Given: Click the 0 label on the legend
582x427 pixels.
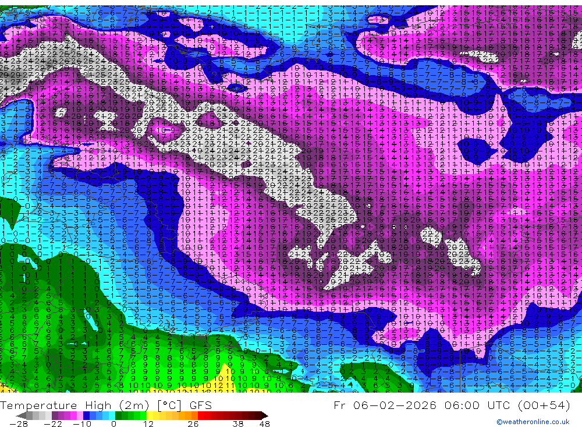Looking at the screenshot, I should point(114,424).
